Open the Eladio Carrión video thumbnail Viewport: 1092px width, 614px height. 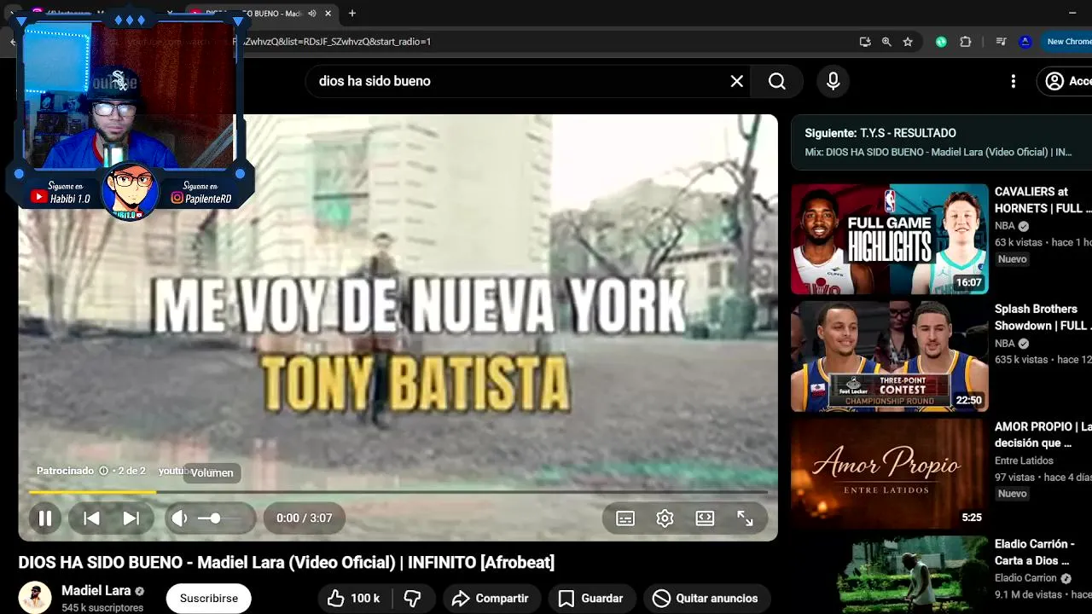[889, 575]
